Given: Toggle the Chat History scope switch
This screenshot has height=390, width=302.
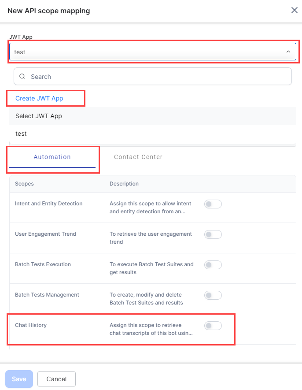Looking at the screenshot, I should point(213,326).
